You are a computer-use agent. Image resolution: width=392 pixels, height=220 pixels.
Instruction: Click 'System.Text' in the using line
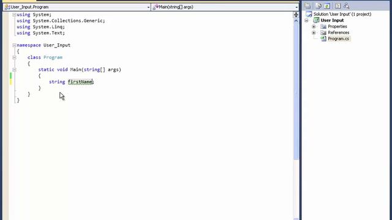pos(48,33)
